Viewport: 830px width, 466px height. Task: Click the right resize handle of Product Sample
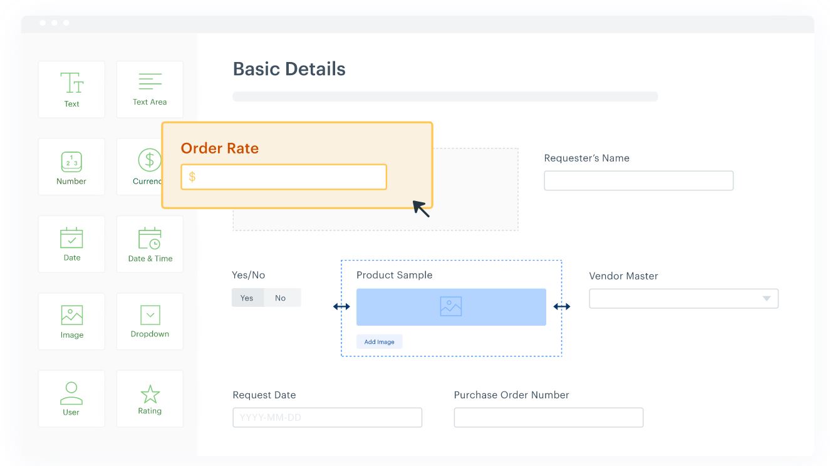click(x=562, y=306)
